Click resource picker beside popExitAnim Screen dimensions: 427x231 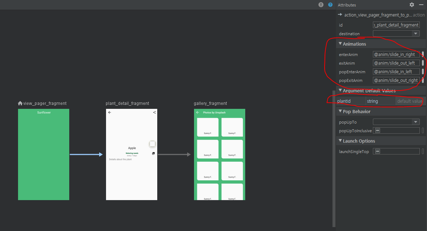423,80
